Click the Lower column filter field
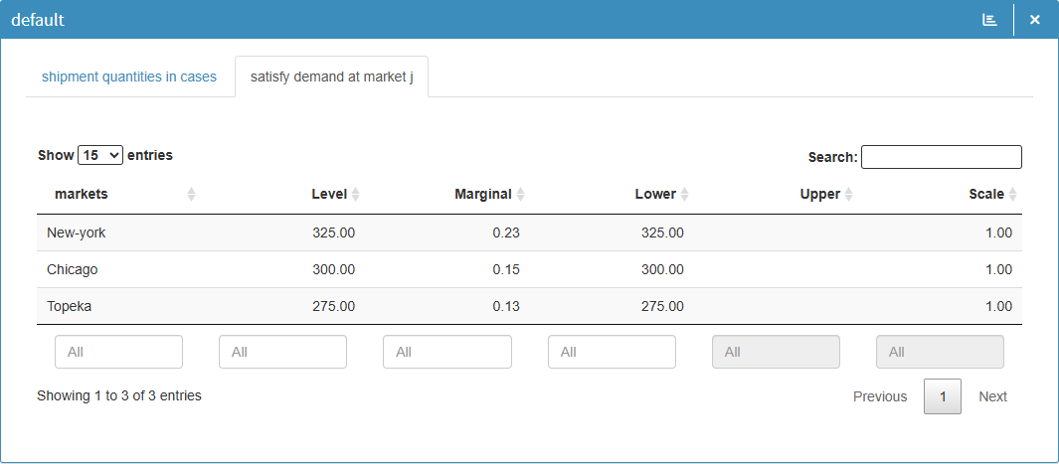Image resolution: width=1059 pixels, height=464 pixels. 612,352
